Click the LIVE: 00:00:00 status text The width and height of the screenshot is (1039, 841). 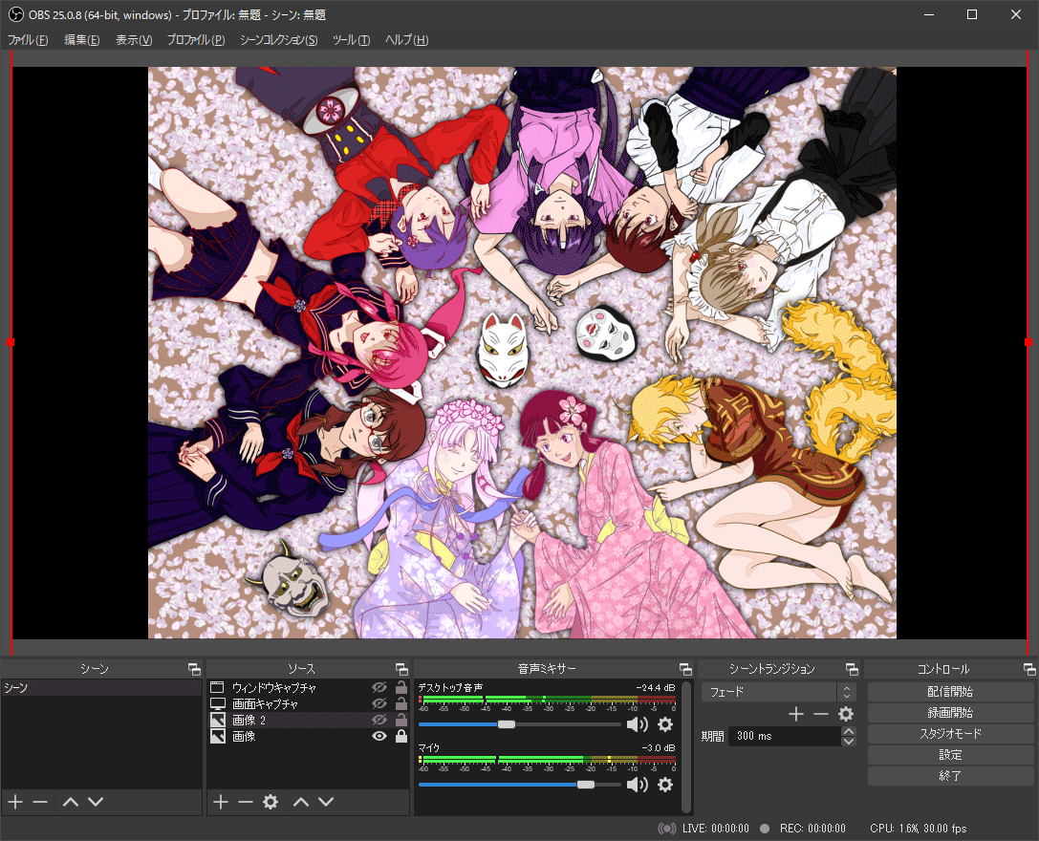[716, 829]
